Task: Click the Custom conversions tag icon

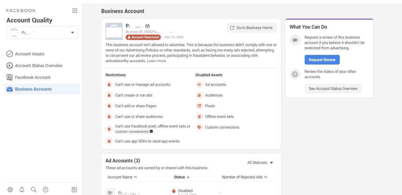Action: click(199, 127)
